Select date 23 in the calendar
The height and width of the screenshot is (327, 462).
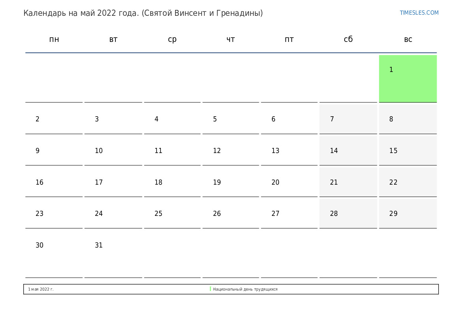(54, 214)
